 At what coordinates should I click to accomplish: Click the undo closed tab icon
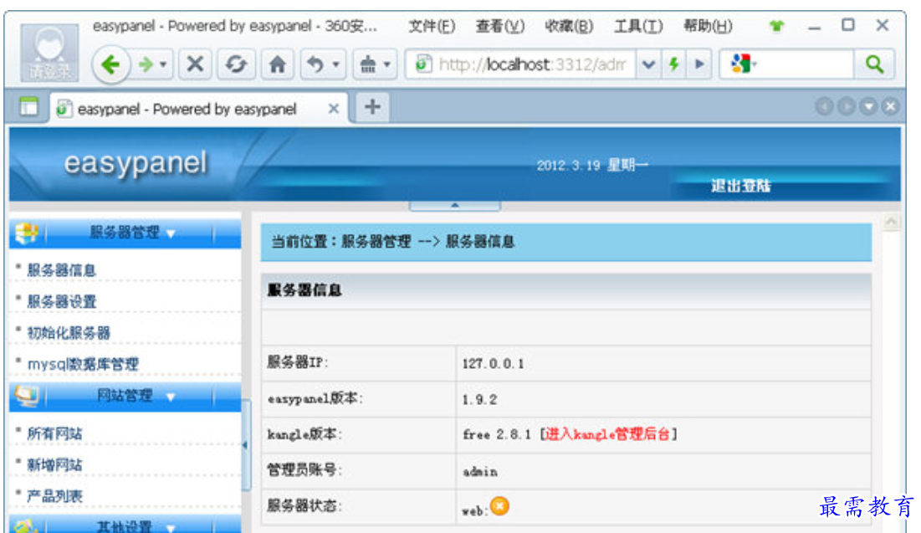click(x=316, y=64)
